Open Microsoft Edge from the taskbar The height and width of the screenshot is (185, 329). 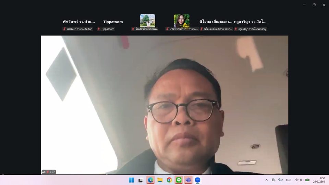click(150, 180)
